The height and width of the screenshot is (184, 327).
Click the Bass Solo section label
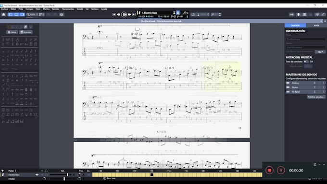(x=110, y=178)
